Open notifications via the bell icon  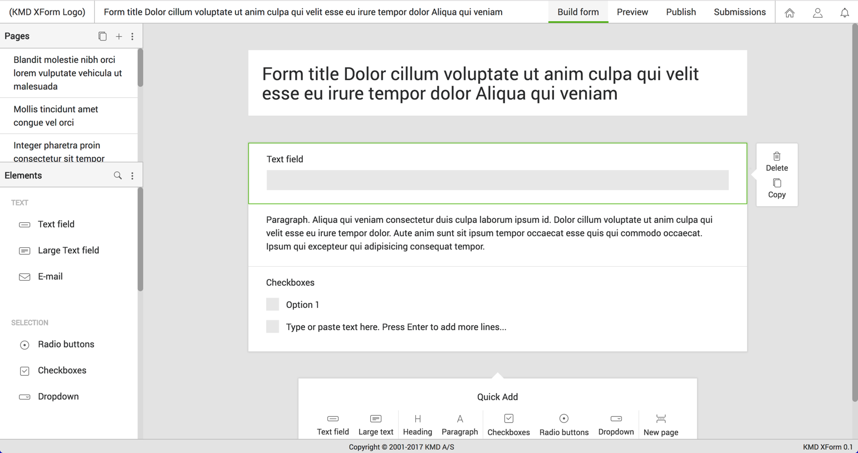(x=845, y=12)
